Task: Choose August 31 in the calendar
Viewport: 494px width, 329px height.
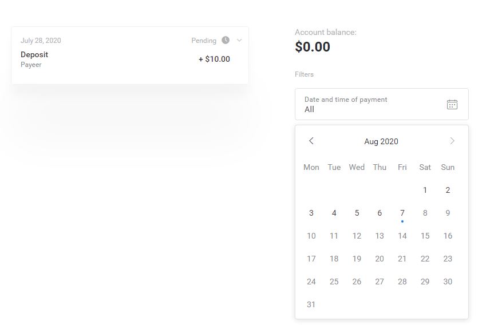Action: (x=311, y=304)
